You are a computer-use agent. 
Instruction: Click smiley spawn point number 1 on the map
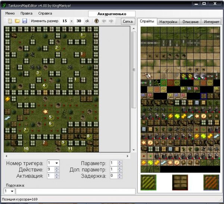83,35
